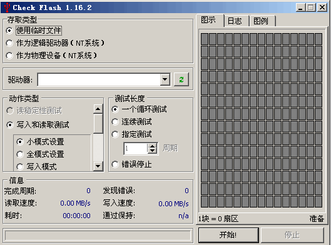This screenshot has width=331, height=245.
Task: Click scroll-down arrow in 动作类型 list
Action: 98,166
